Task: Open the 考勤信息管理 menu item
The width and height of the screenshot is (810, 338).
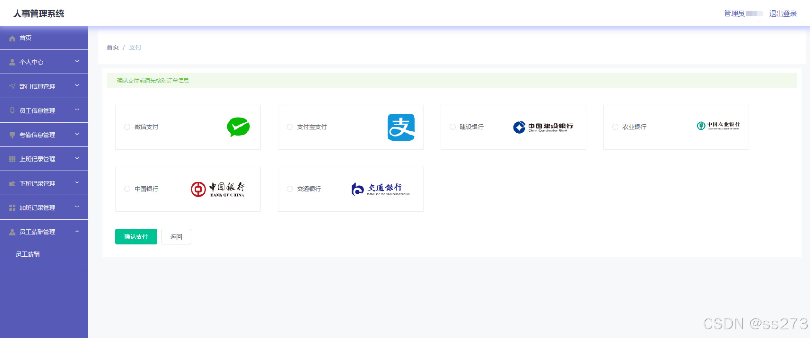Action: [x=44, y=135]
